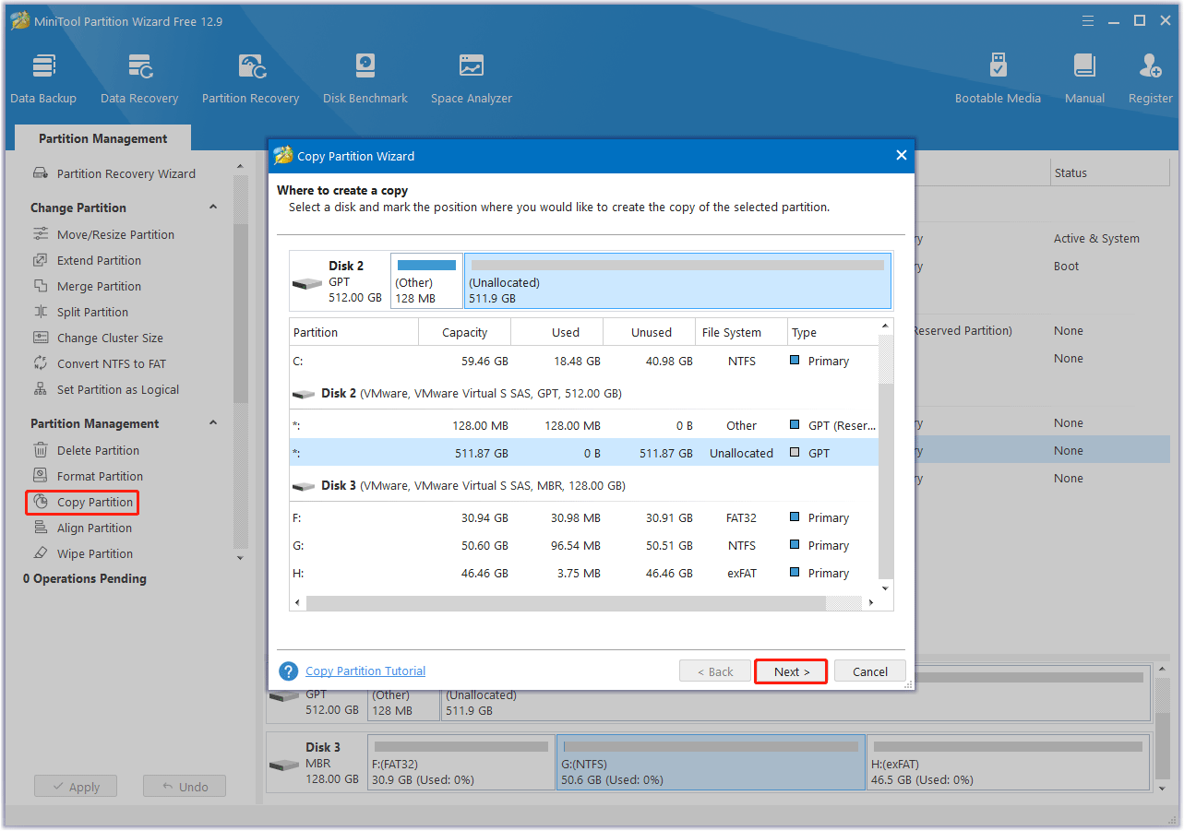1184x831 pixels.
Task: Select the H: exFAT partition row
Action: [x=584, y=573]
